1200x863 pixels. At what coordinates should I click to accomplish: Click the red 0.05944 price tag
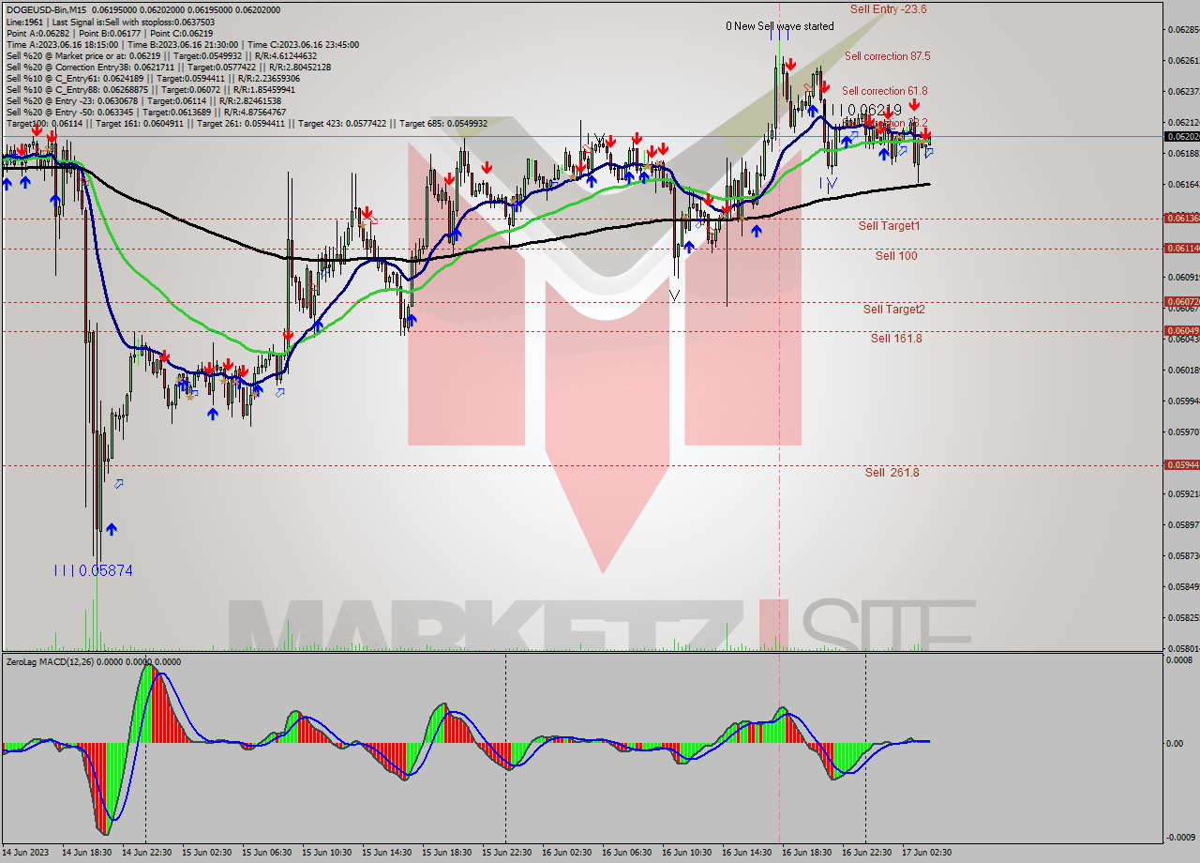click(x=1181, y=464)
